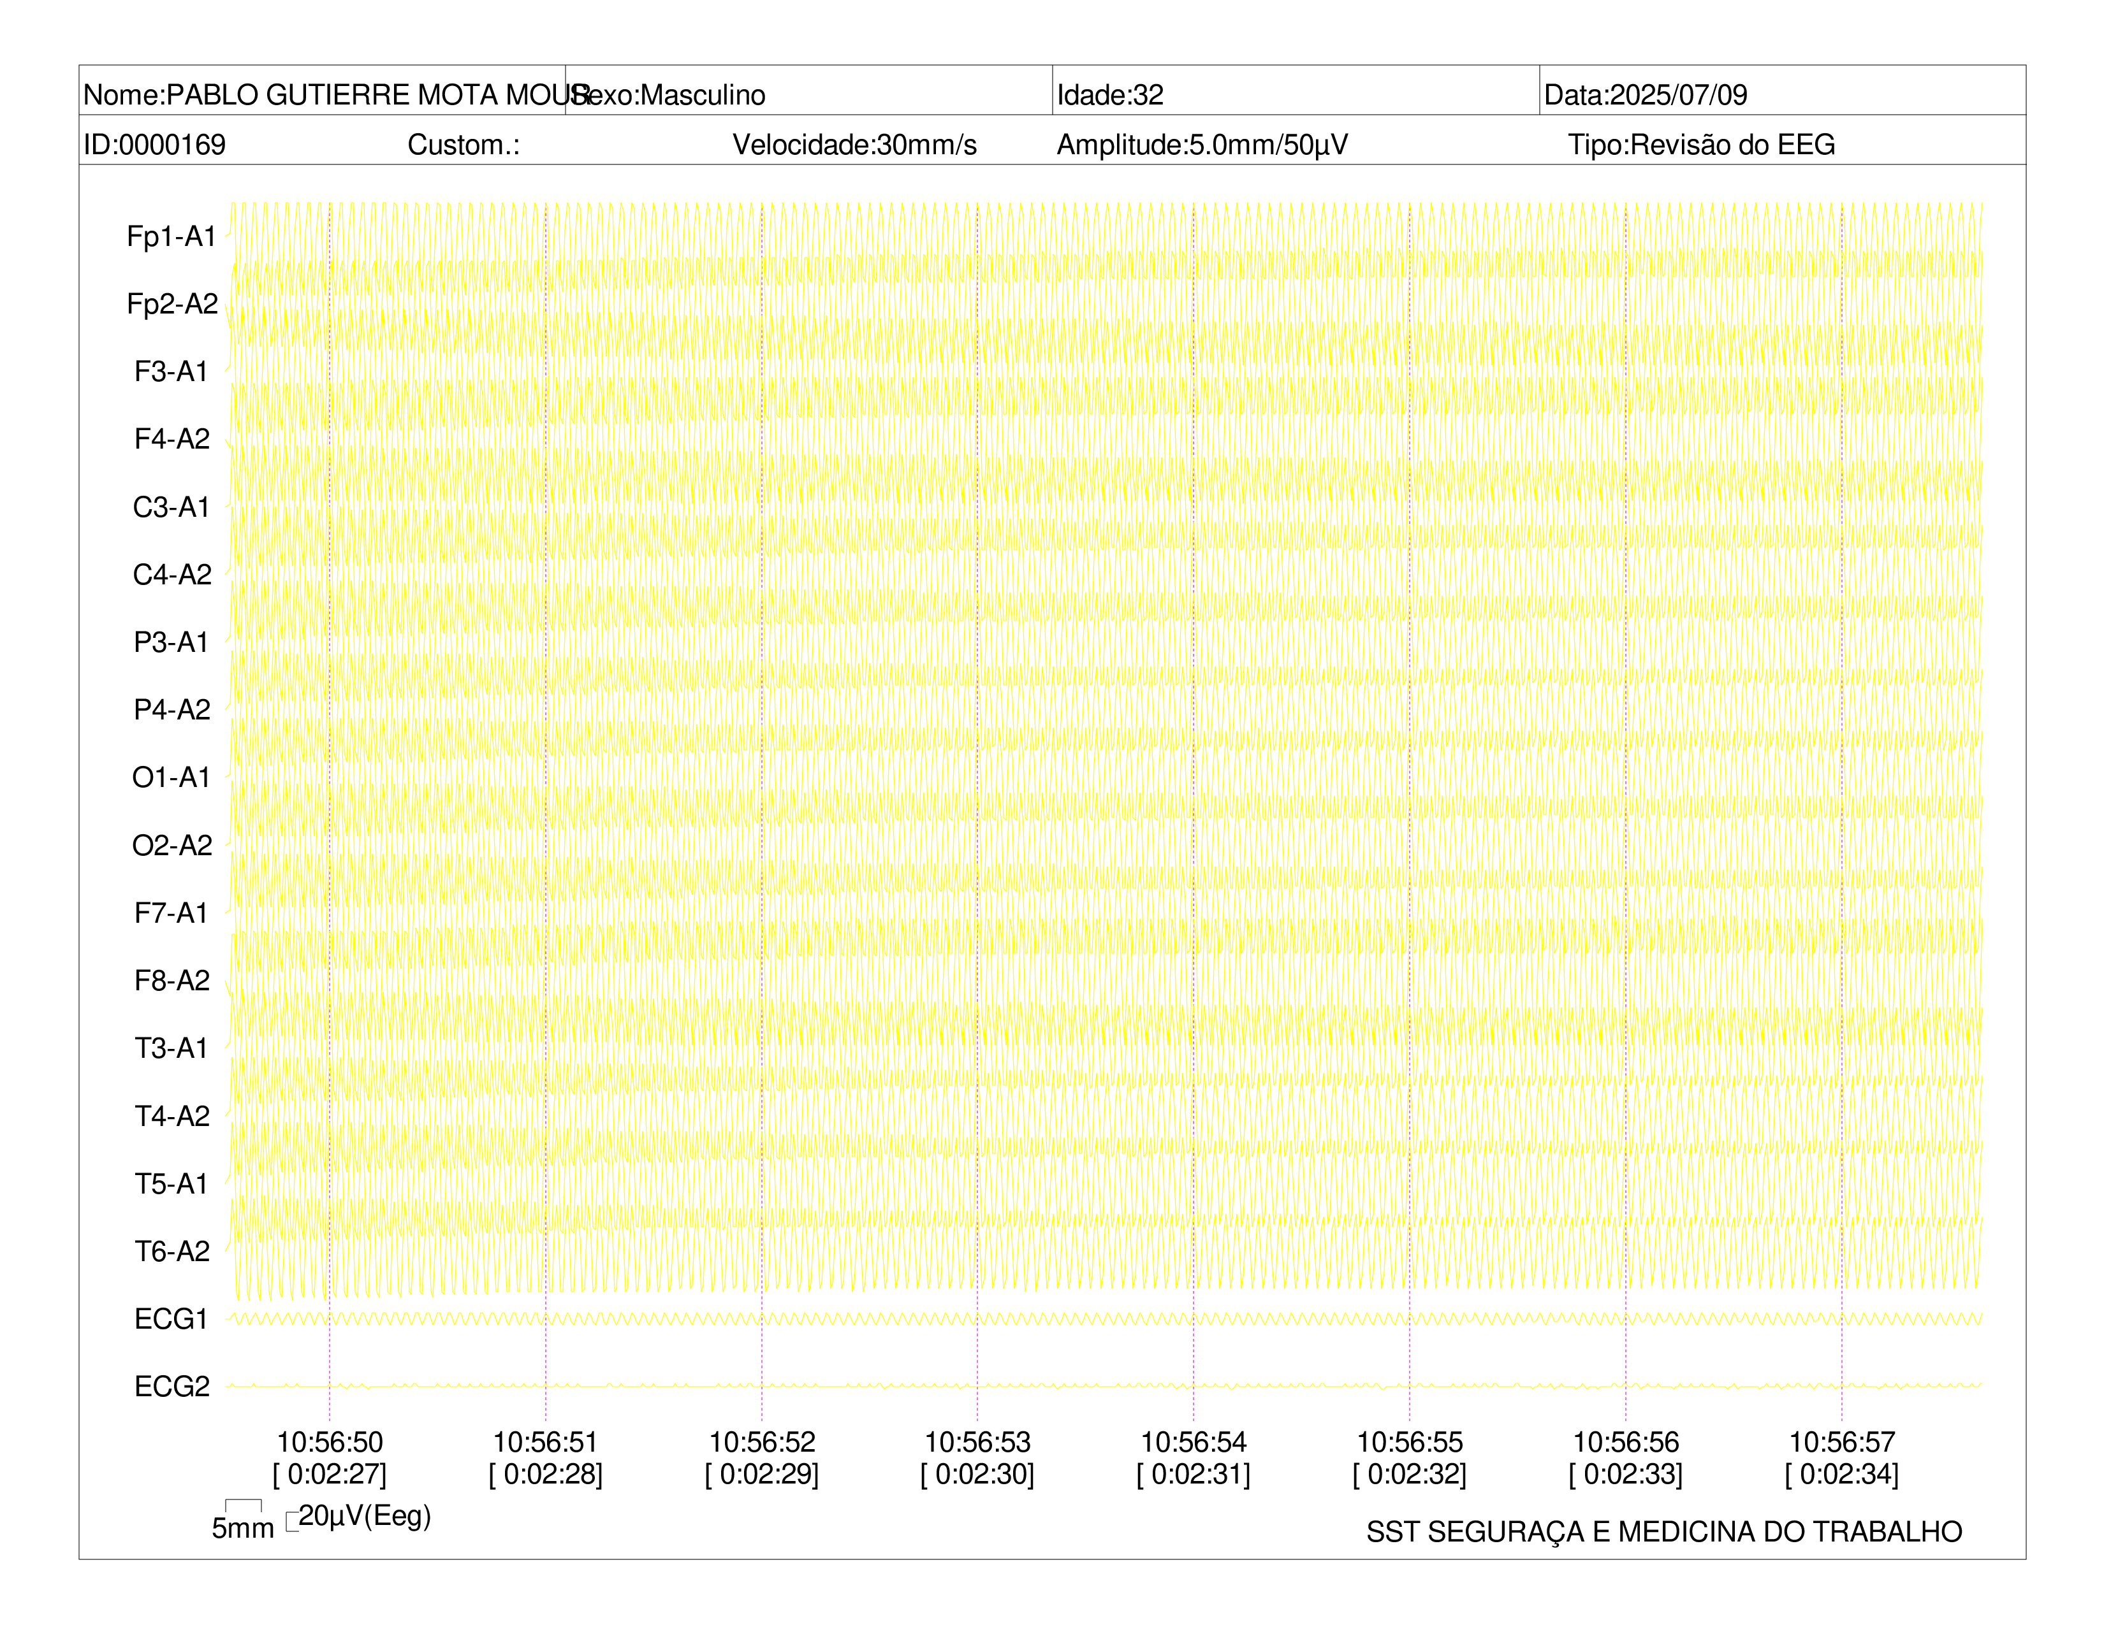The image size is (2104, 1625).
Task: Select the Fp1-A1 channel label
Action: click(x=172, y=236)
